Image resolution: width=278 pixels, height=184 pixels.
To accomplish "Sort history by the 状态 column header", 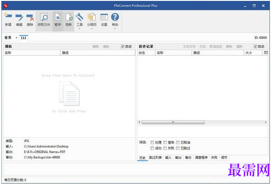I will (x=146, y=53).
